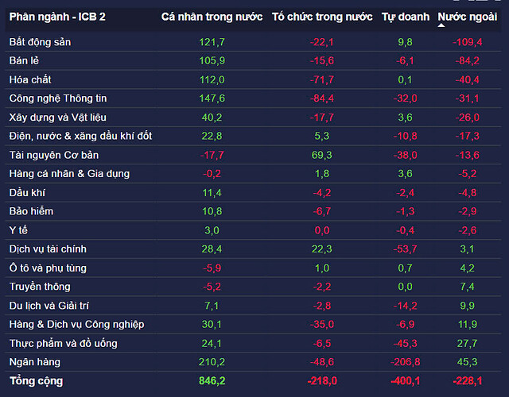Select the Bán lẻ sector row
The height and width of the screenshot is (397, 509).
click(x=27, y=60)
